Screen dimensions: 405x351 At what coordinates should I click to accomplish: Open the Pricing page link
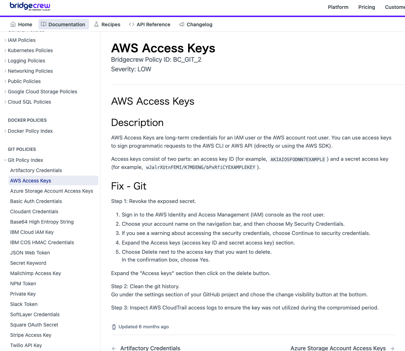[367, 7]
